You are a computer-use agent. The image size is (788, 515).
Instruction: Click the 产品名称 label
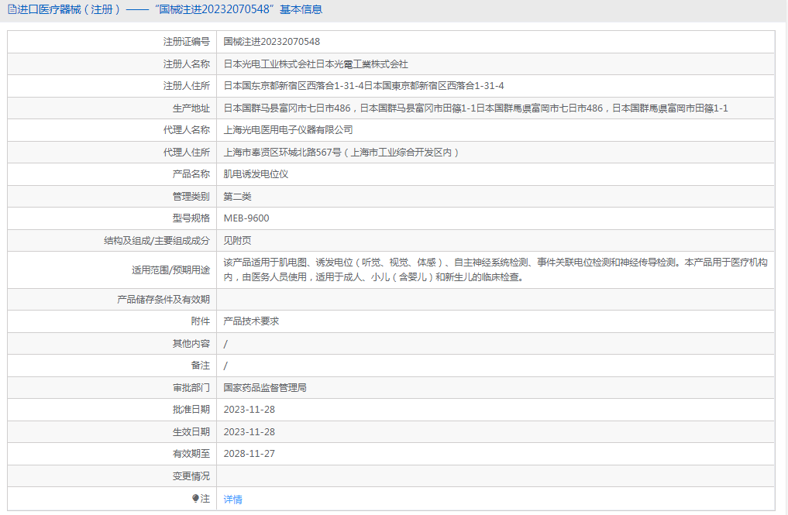click(191, 174)
